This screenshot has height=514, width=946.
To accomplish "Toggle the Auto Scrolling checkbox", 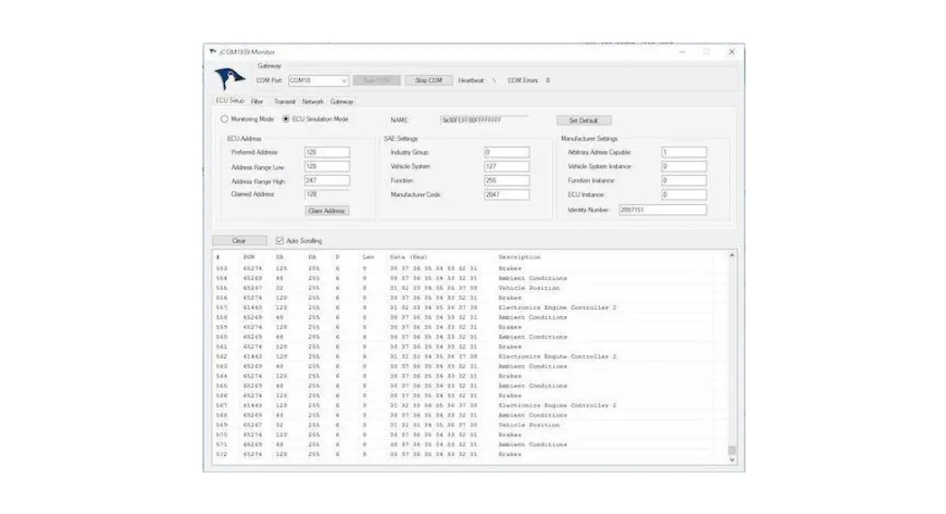I will click(x=280, y=241).
